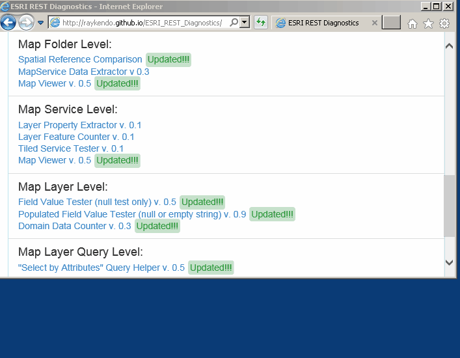Close the ESRI REST Diagnostics tab

point(374,23)
